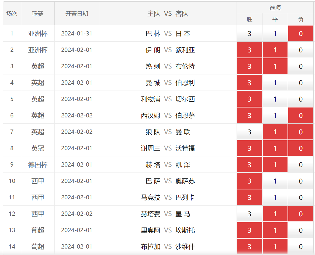Viewport: 315px width, 255px height.
Task: Click the 平 sub-header
Action: pos(275,19)
